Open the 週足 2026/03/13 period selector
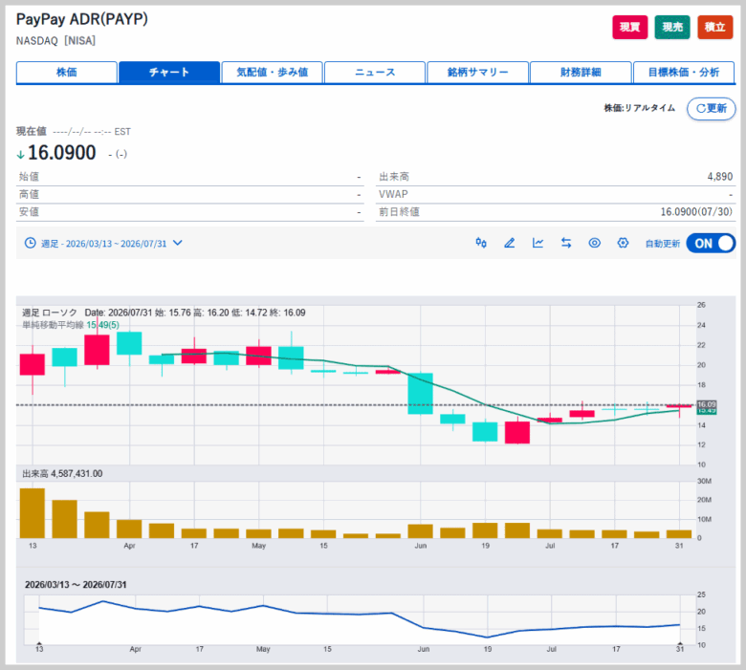The image size is (746, 670). tap(103, 244)
